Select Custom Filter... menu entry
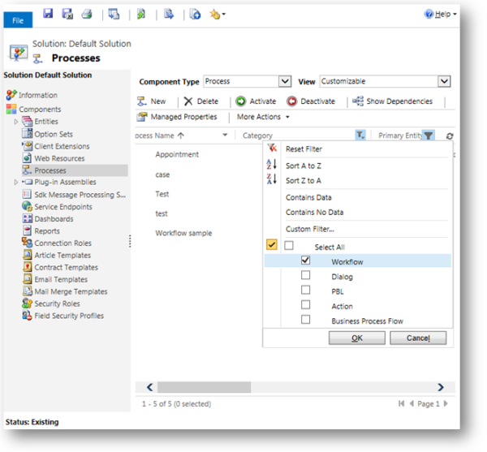Screen dimensions: 487x452 (x=309, y=229)
